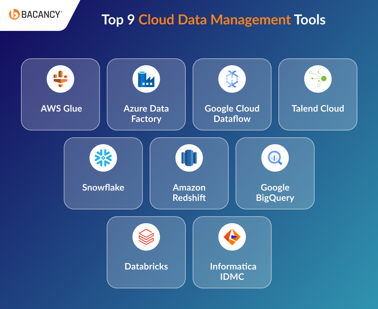The height and width of the screenshot is (309, 378).
Task: Click the Google Cloud Dataflow icon
Action: [x=232, y=79]
